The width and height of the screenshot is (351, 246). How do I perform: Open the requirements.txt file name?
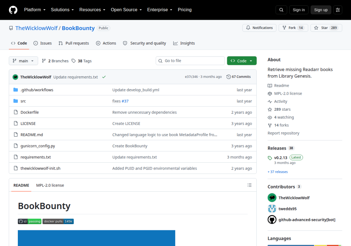(x=36, y=157)
